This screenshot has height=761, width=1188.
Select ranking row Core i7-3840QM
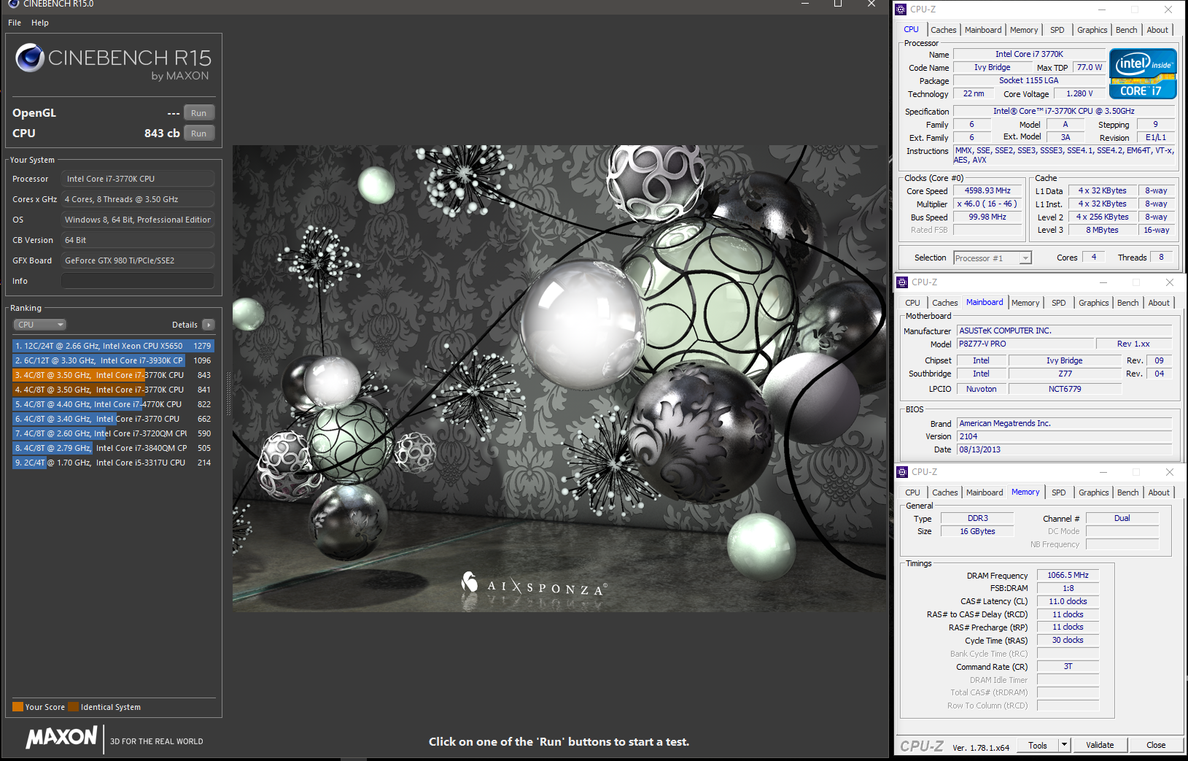pos(113,448)
